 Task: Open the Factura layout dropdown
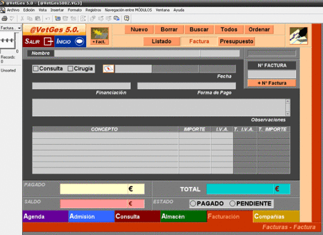click(x=11, y=28)
